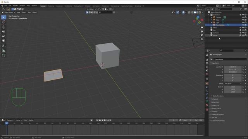248x139 pixels.
Task: Open Global transform orientation dropdown
Action: click(x=91, y=9)
